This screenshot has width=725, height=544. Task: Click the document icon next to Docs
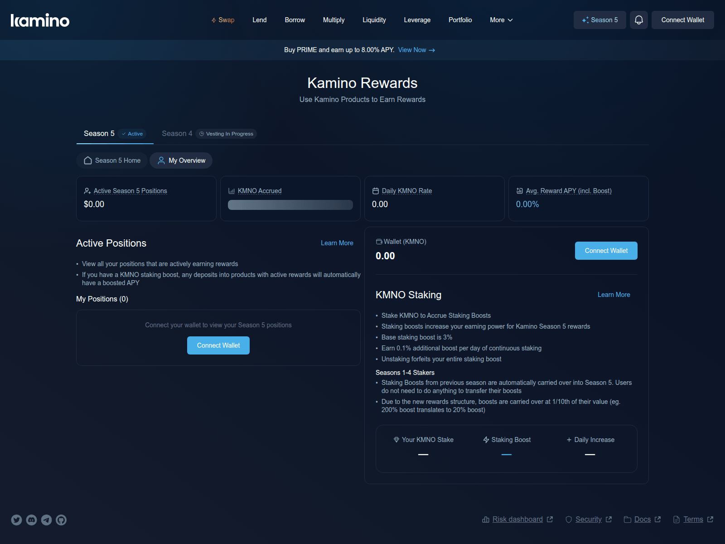click(x=628, y=519)
